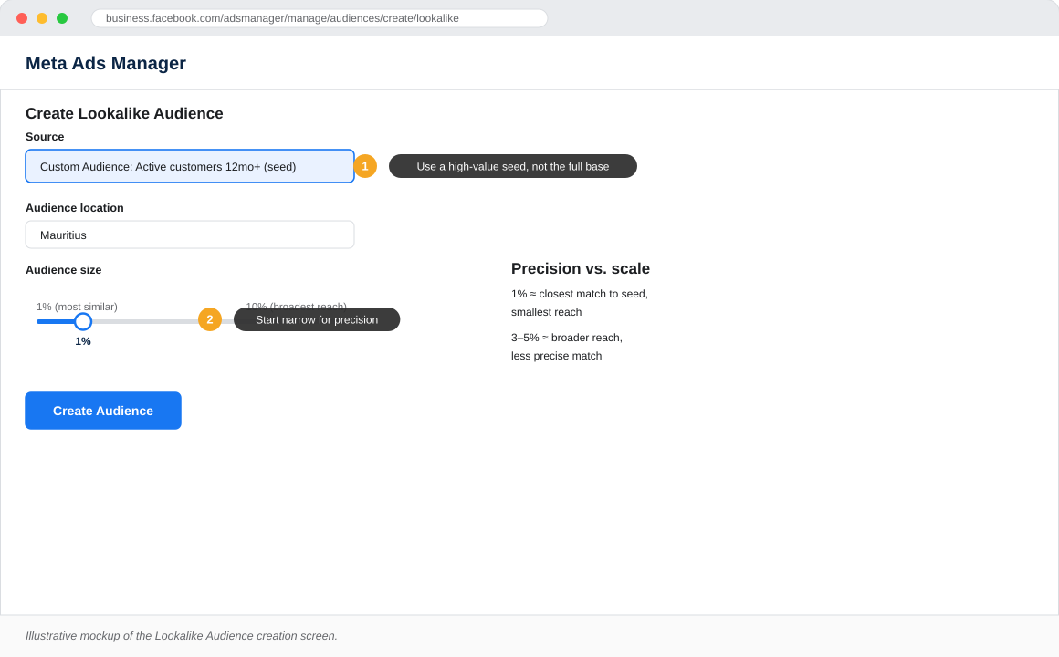Click the 'Illustrative mockup' caption text
The width and height of the screenshot is (1059, 657).
click(182, 636)
